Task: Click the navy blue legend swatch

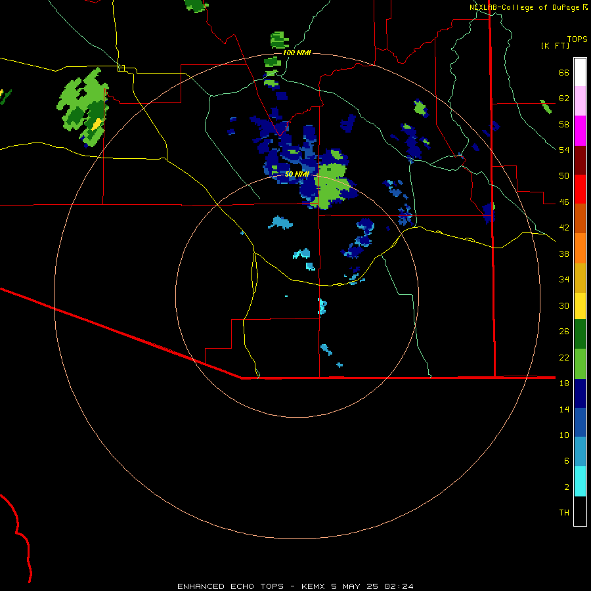Action: click(580, 393)
